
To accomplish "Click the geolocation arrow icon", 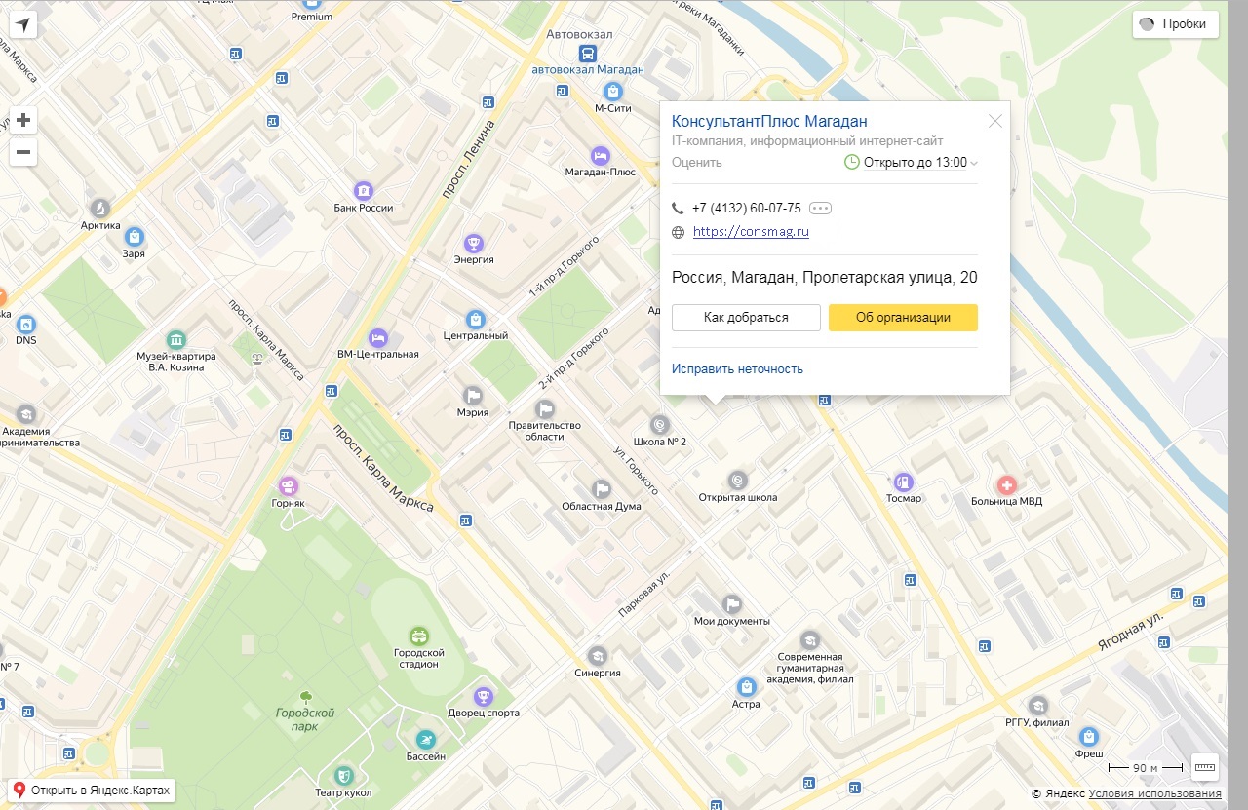I will [22, 24].
